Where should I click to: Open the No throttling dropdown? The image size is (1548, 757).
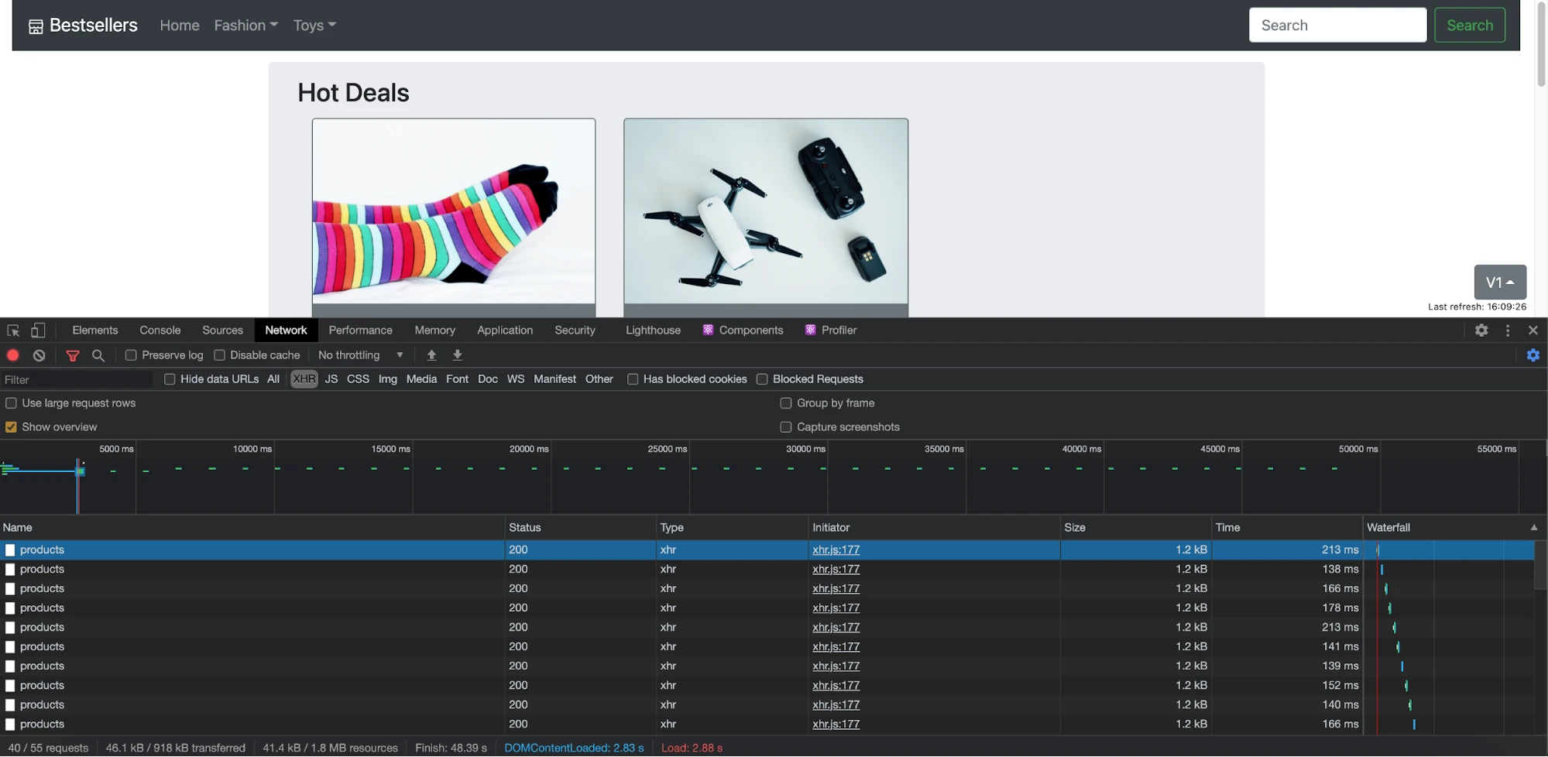coord(361,355)
